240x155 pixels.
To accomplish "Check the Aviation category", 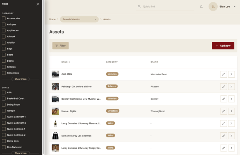I will point(4,42).
